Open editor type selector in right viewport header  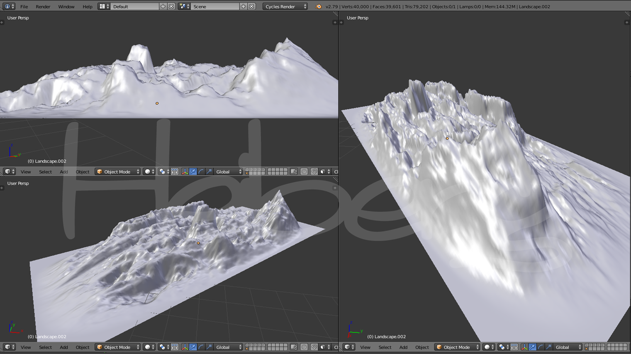(x=349, y=347)
